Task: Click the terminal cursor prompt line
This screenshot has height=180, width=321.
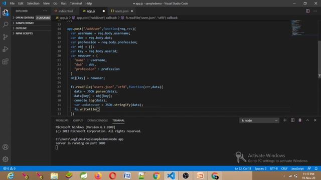Action: (x=57, y=147)
